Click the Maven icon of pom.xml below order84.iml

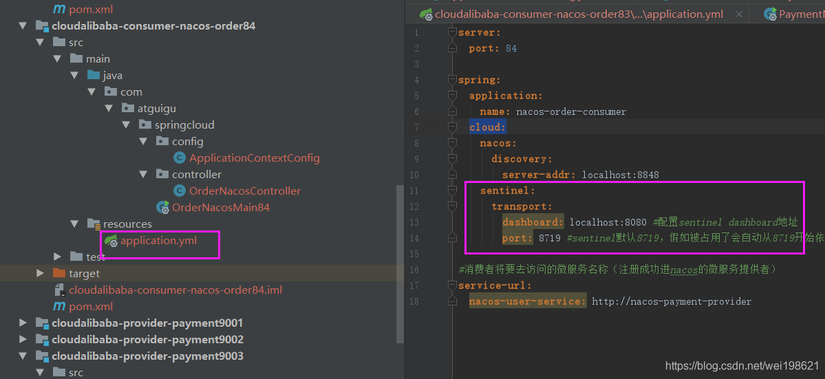click(x=59, y=307)
